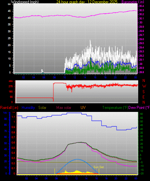Click the 'E' compass label
The height and width of the screenshot is (181, 150).
(x=143, y=97)
